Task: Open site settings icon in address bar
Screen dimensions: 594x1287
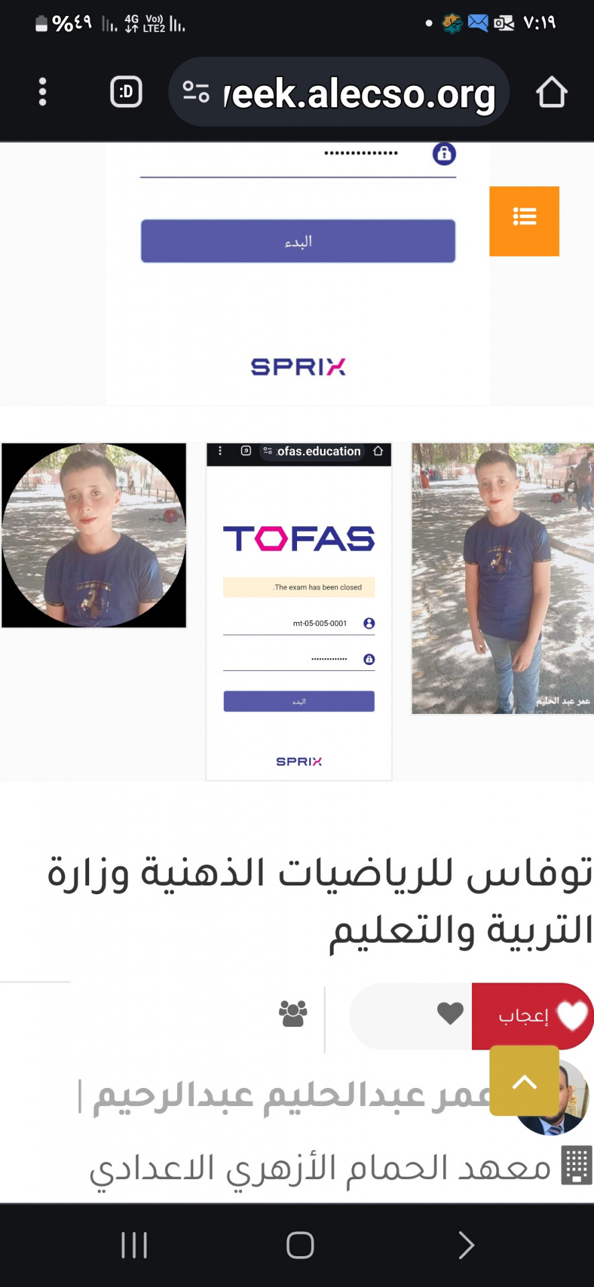Action: coord(196,92)
